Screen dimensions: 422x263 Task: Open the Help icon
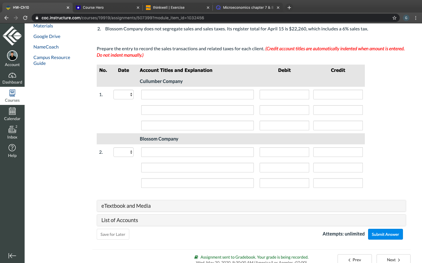tap(12, 148)
